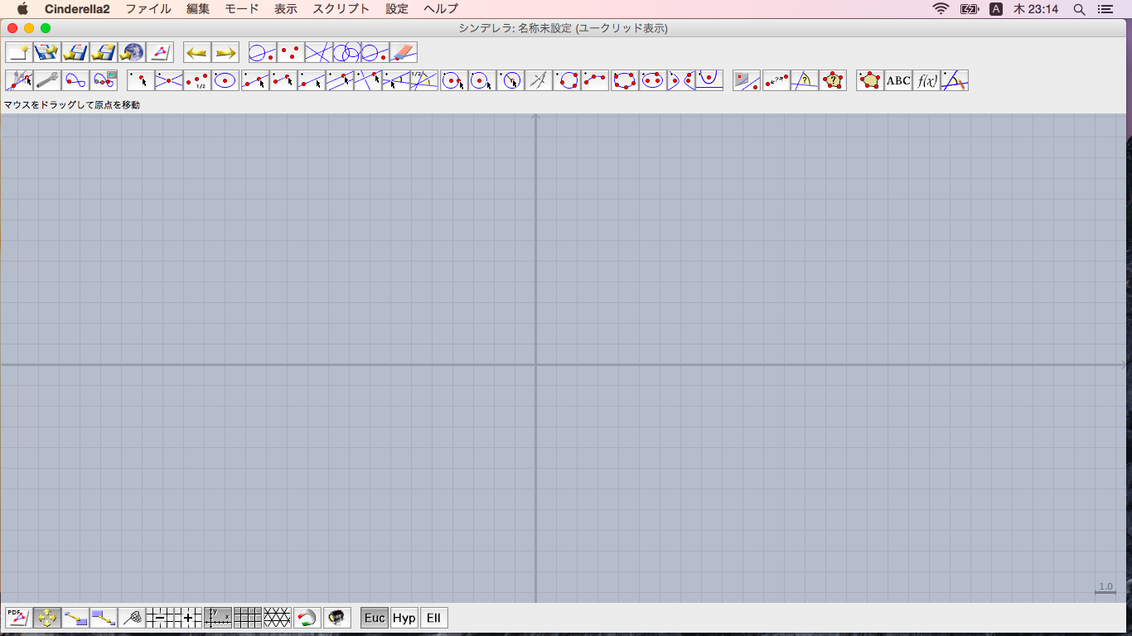Open the スクリプト menu

point(341,9)
